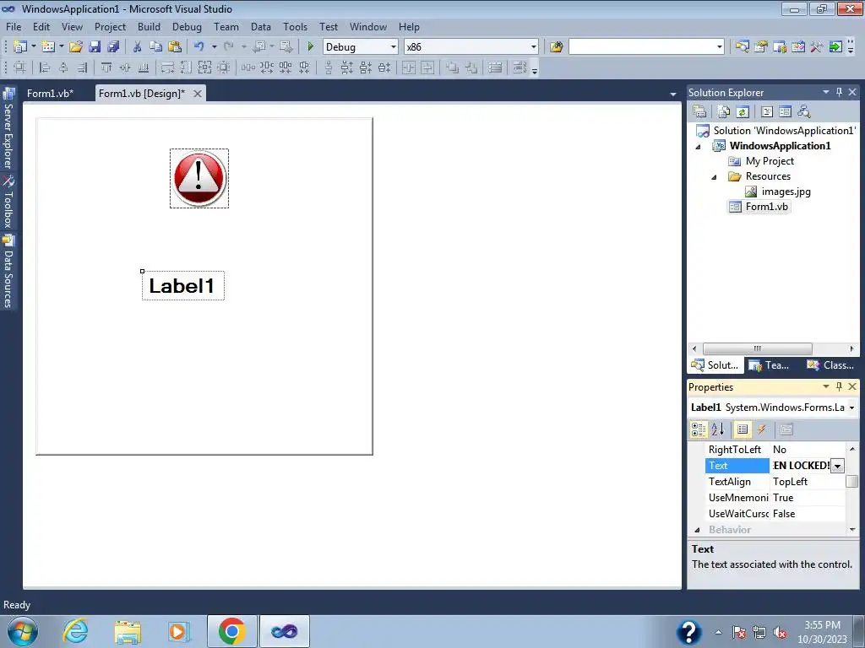This screenshot has width=865, height=648.
Task: Click the Save All icon
Action: [x=113, y=47]
